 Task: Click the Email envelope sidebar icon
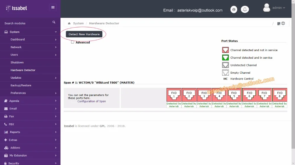[6, 109]
